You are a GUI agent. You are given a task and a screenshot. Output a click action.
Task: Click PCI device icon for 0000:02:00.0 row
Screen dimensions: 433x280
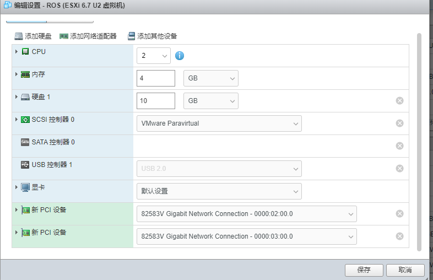[x=25, y=210]
